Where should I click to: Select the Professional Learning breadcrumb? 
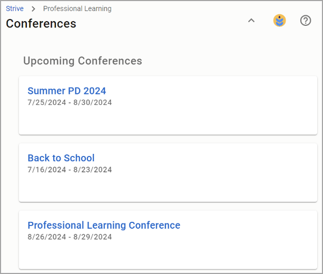(x=77, y=8)
